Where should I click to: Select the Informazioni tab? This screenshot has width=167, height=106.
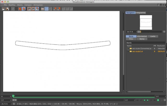coord(142,36)
